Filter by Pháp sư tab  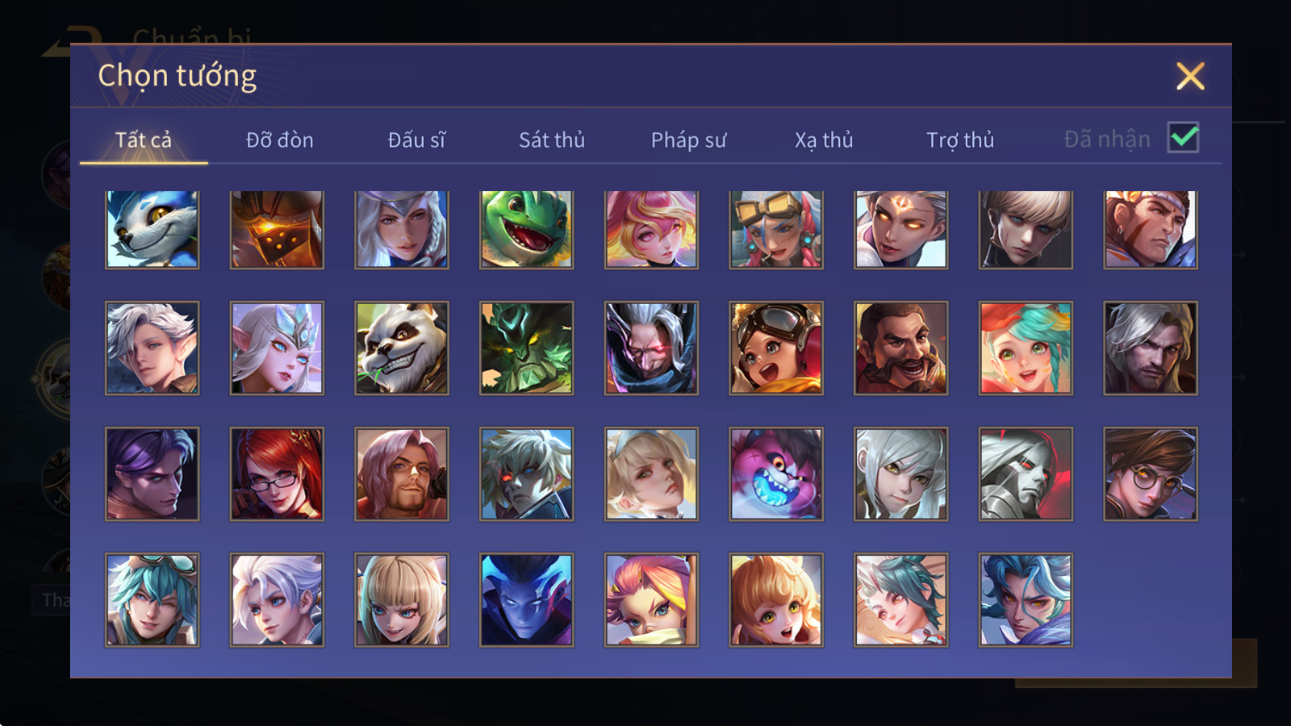click(x=688, y=140)
